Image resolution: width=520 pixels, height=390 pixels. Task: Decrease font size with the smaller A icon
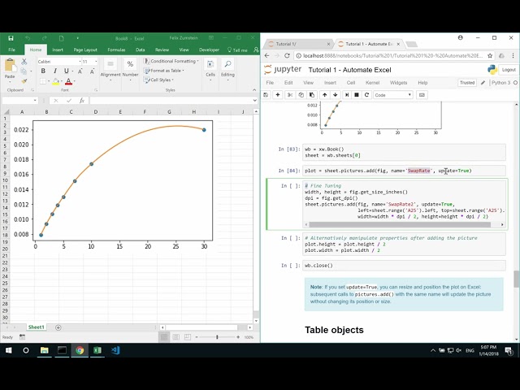click(x=92, y=71)
